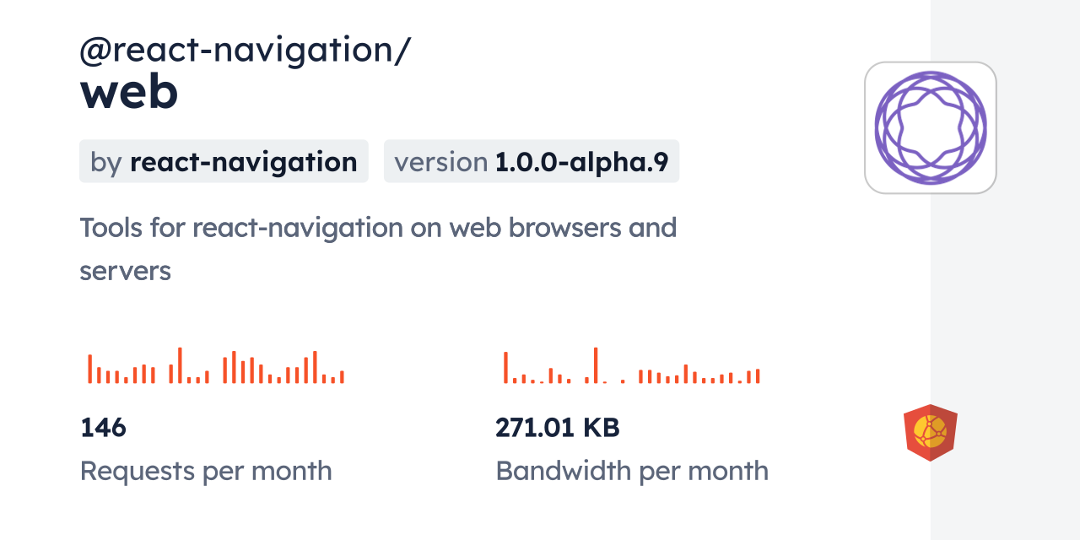The image size is (1080, 540).
Task: Click the purple React Navigation logo
Action: coord(930,127)
